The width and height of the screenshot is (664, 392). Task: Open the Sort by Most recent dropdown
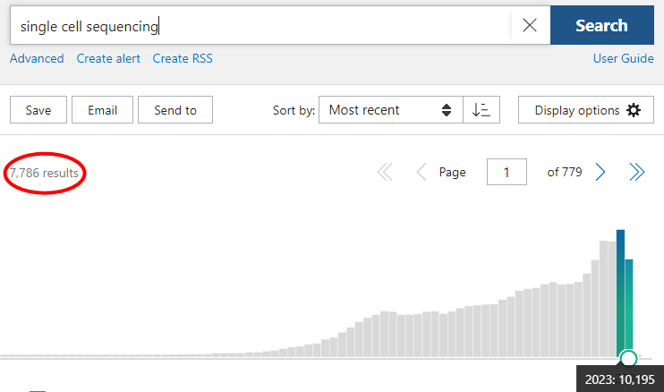tap(390, 110)
